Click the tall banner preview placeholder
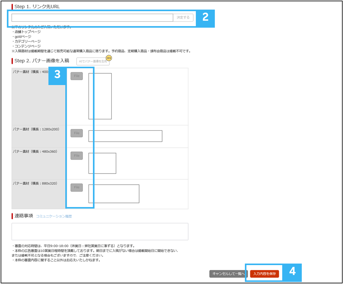The width and height of the screenshot is (343, 284). pyautogui.click(x=100, y=96)
